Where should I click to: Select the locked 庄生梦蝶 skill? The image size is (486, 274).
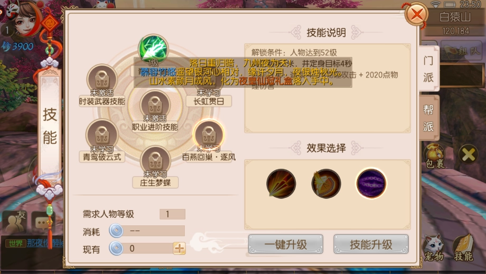click(x=155, y=160)
